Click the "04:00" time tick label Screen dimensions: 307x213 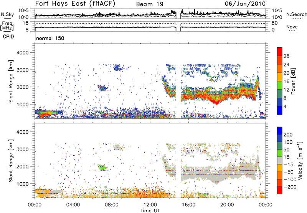[73, 205]
